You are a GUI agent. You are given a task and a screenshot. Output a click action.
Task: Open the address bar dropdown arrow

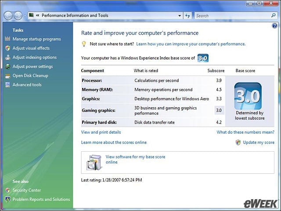pos(180,16)
